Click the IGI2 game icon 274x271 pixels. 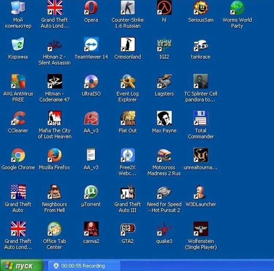tap(164, 44)
